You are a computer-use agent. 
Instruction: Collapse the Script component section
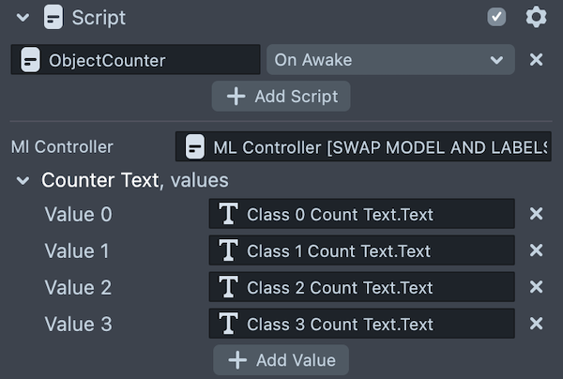point(23,17)
